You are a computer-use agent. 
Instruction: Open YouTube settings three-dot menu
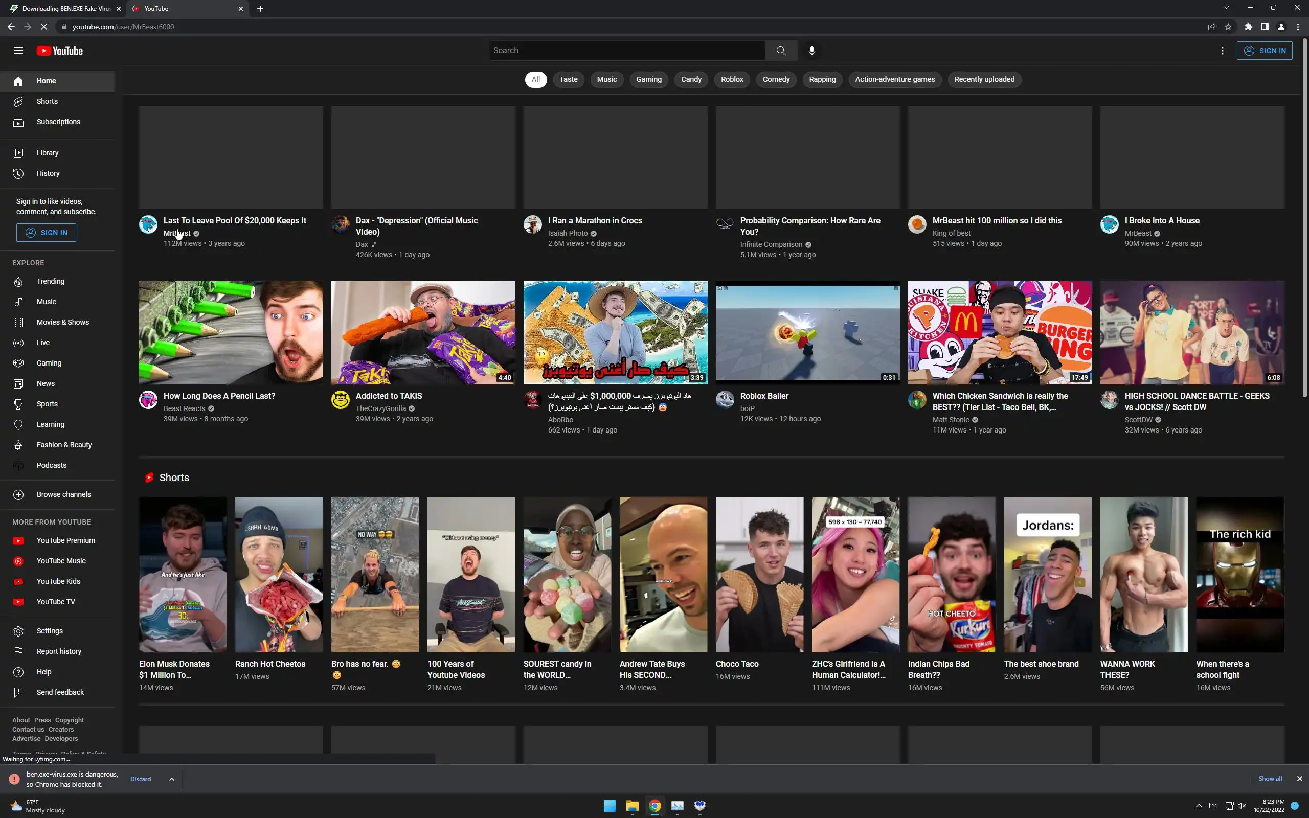tap(1222, 50)
